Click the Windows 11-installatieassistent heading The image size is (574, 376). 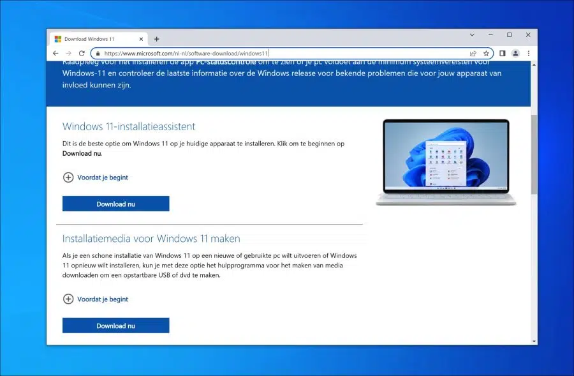pos(129,126)
